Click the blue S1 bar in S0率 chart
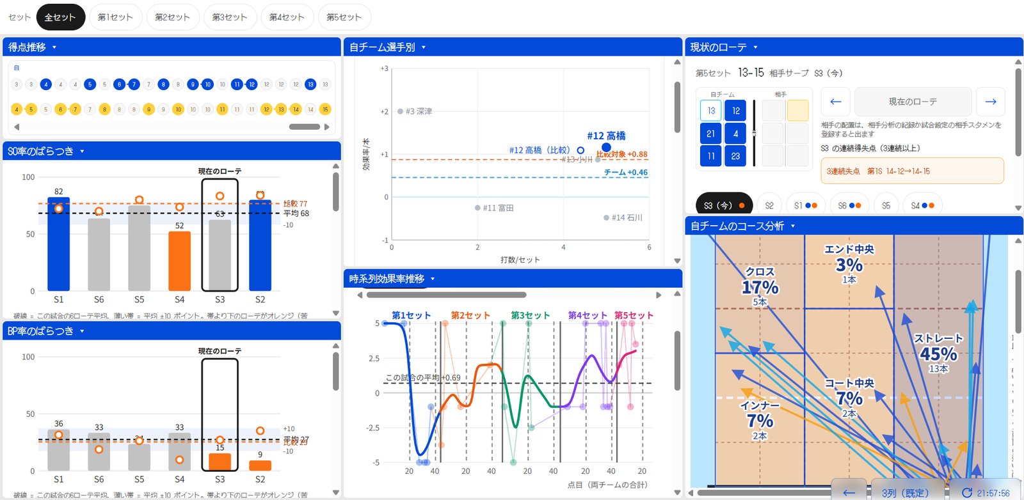Screen dimensions: 1024x500 [59, 244]
